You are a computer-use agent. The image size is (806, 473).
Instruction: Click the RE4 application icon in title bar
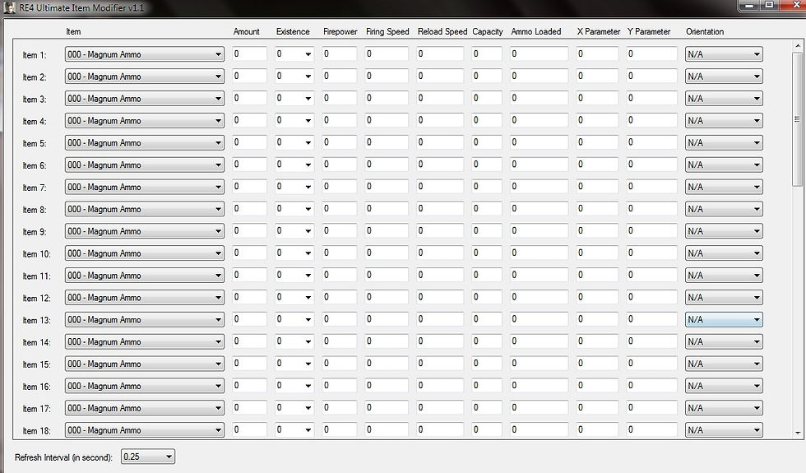(9, 7)
